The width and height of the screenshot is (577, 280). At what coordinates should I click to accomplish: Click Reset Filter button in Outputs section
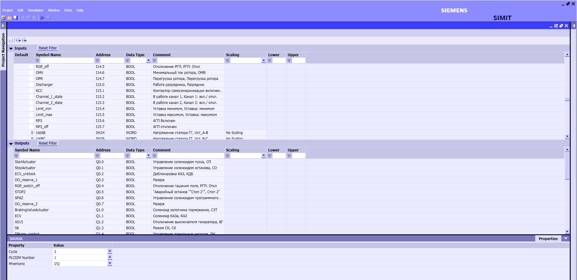48,143
